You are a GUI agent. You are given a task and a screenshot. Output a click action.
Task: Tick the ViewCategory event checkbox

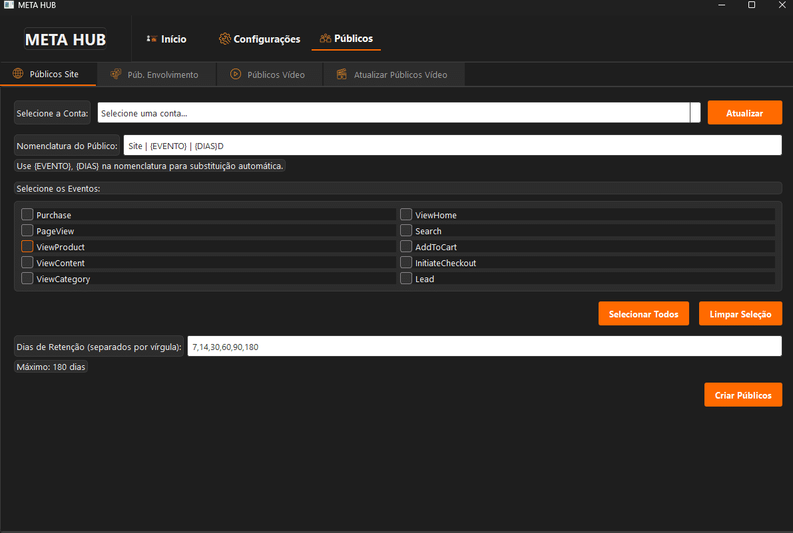pyautogui.click(x=27, y=279)
